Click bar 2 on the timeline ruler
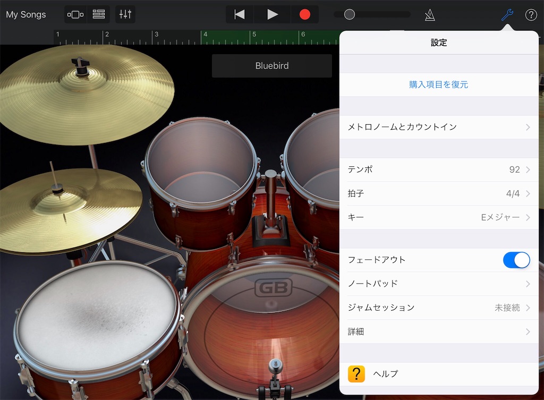Screen dimensions: 544x400 coord(107,35)
